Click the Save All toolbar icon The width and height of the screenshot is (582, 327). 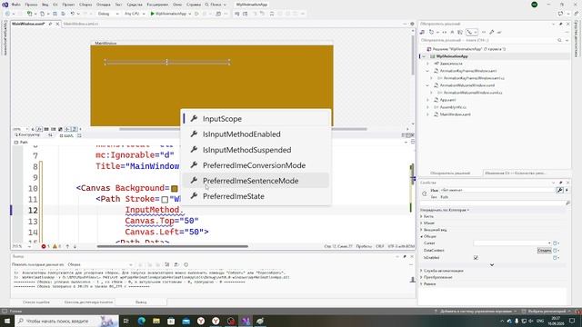click(63, 14)
